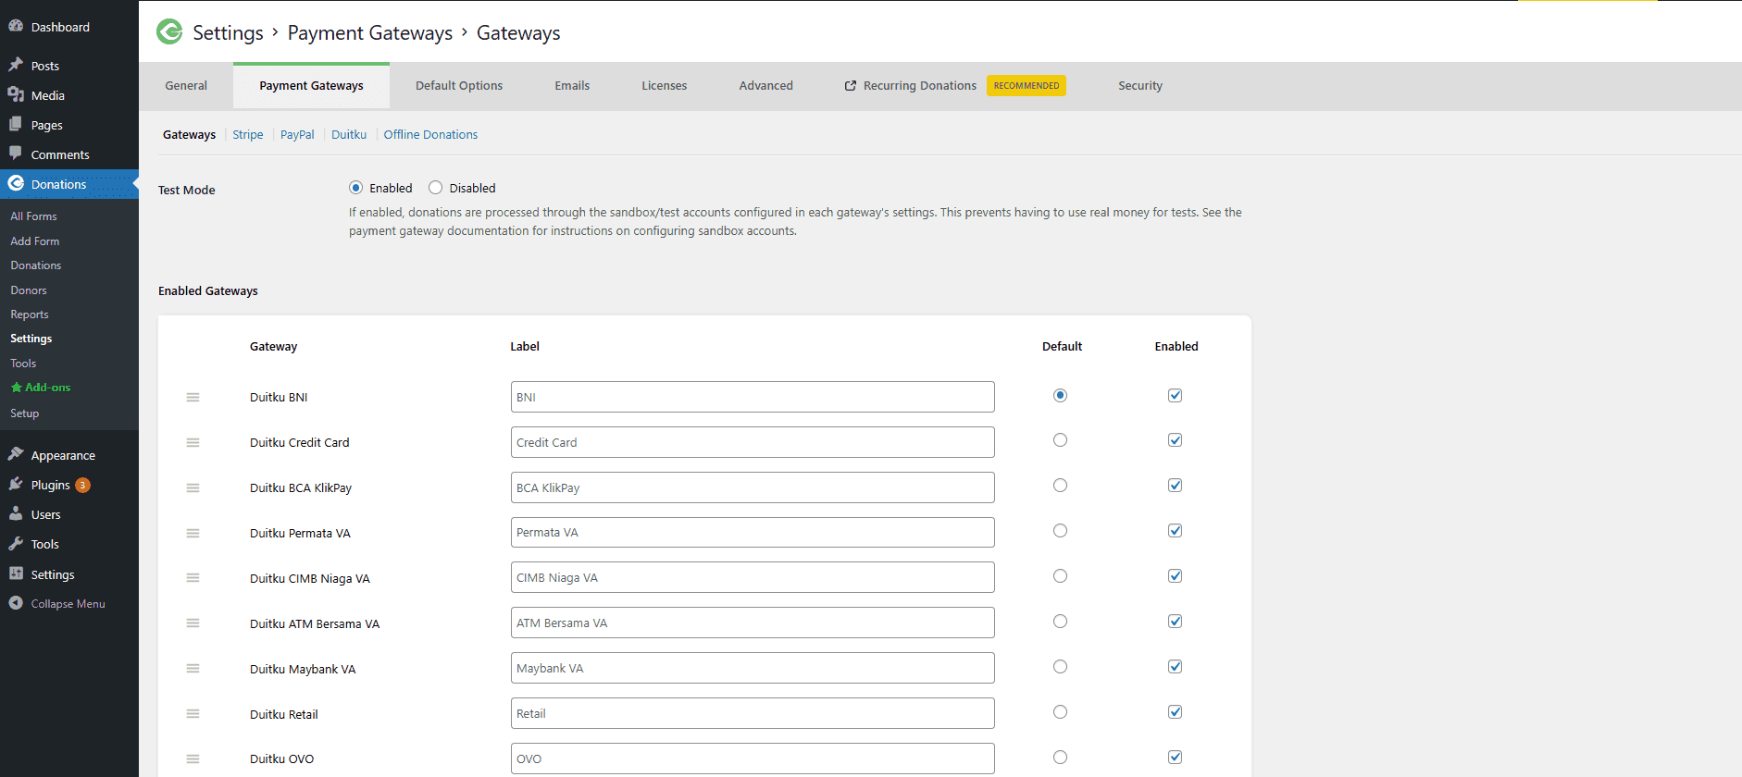This screenshot has height=777, width=1742.
Task: Open the PayPal gateway settings link
Action: (297, 135)
